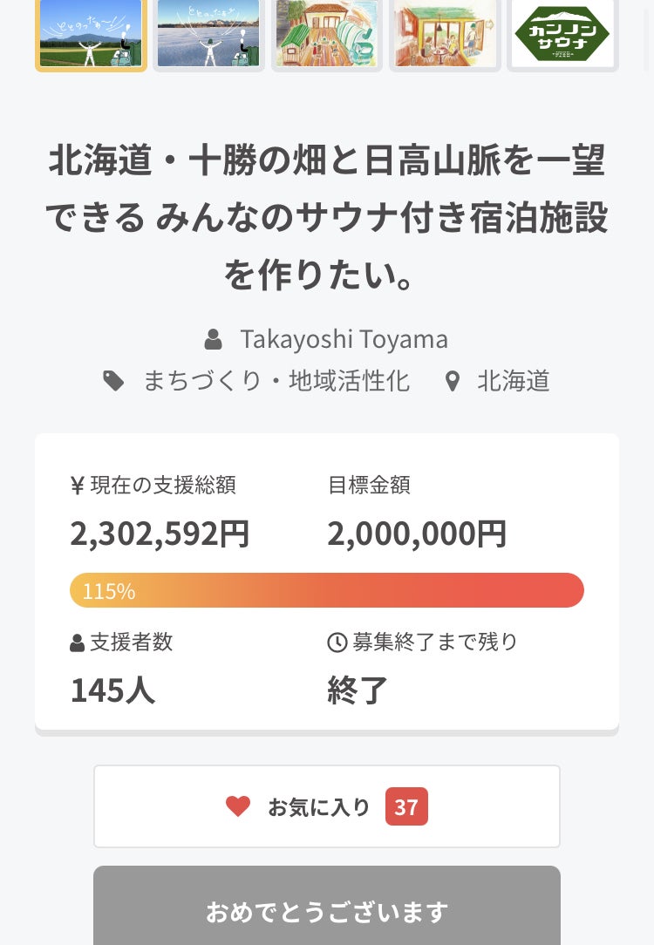Screen dimensions: 654x945
Task: Open the 北海道 location link
Action: tap(514, 381)
